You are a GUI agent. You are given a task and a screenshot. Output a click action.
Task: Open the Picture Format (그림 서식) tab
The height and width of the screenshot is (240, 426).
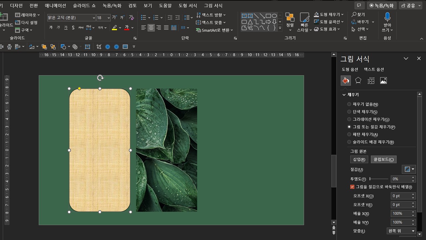tap(213, 6)
